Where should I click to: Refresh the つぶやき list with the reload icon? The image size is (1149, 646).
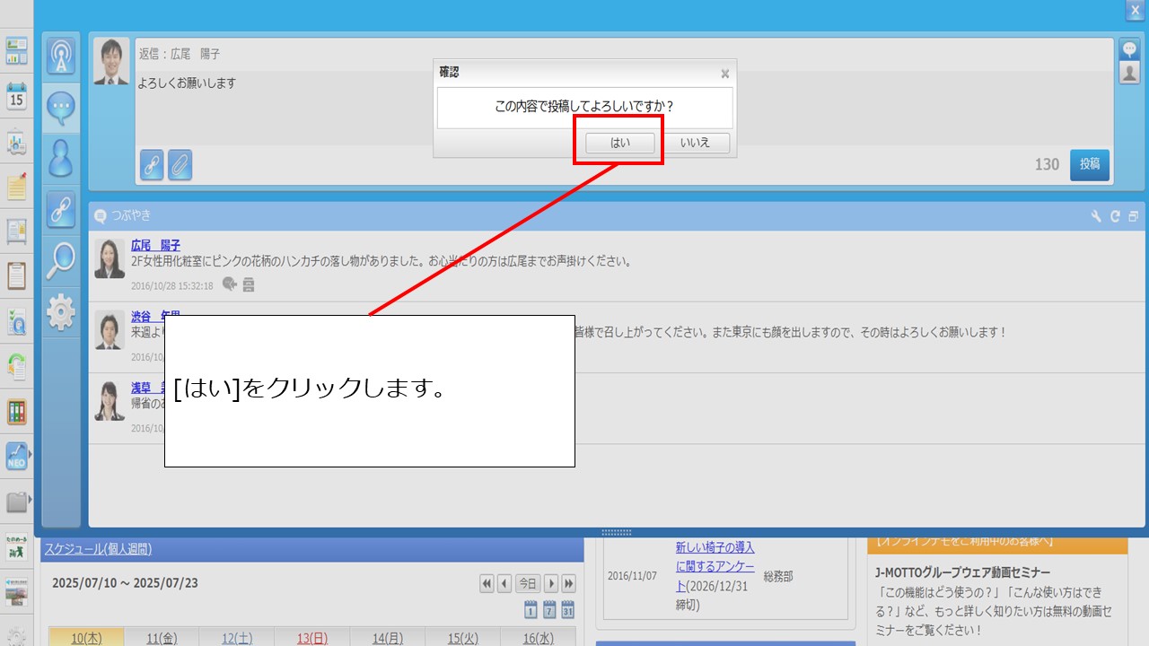(x=1115, y=216)
